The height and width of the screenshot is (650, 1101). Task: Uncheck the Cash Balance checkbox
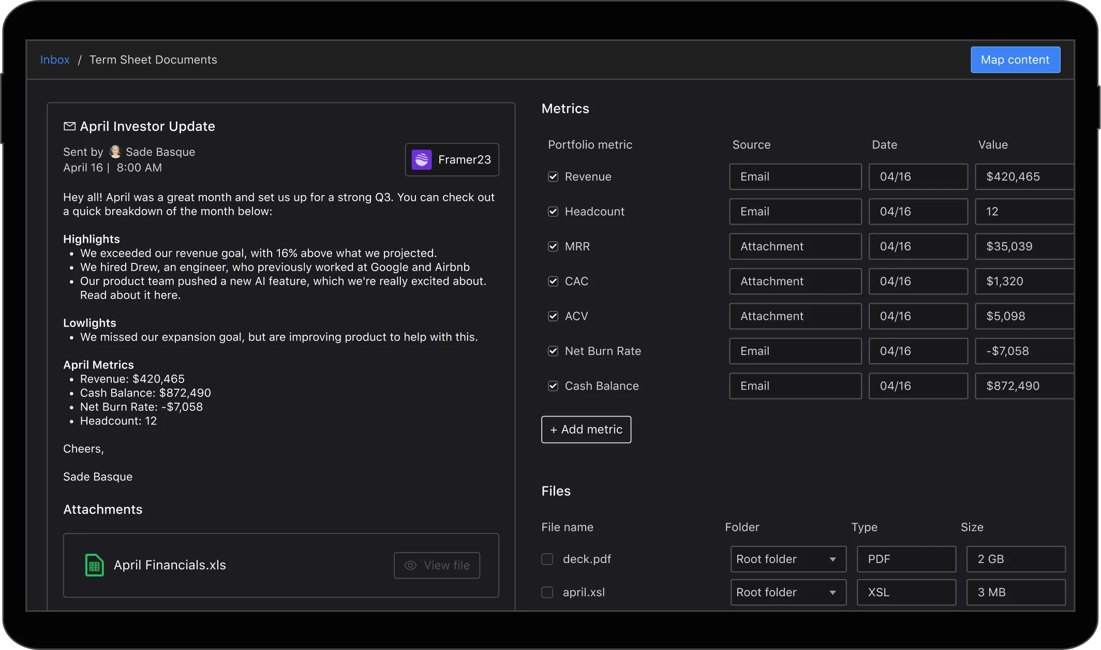553,386
